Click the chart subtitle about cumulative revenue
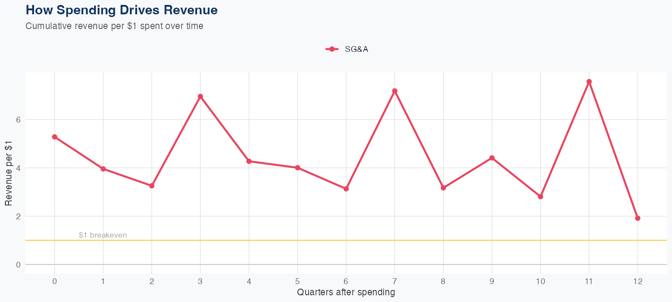 pos(114,26)
